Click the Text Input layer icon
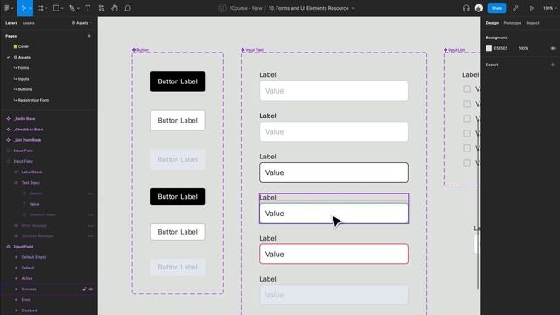Image resolution: width=560 pixels, height=315 pixels. click(16, 183)
